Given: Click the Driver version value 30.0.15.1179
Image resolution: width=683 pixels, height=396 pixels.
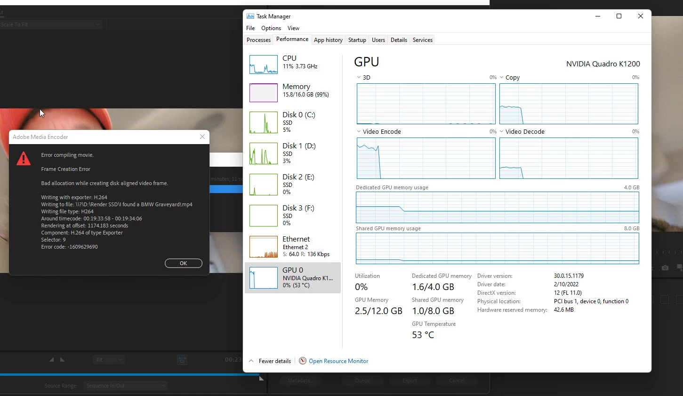Looking at the screenshot, I should tap(569, 276).
